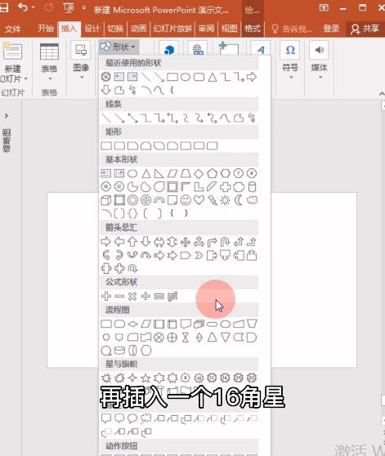Switch to the 设计 ribbon tab
Viewport: 385px width, 456px height.
coord(92,29)
